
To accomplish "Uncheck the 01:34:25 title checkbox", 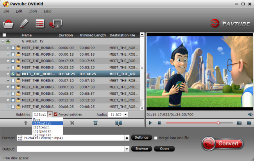I will [13, 74].
